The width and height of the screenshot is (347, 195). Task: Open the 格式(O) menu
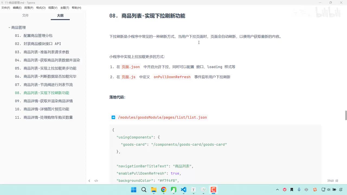pos(41,8)
